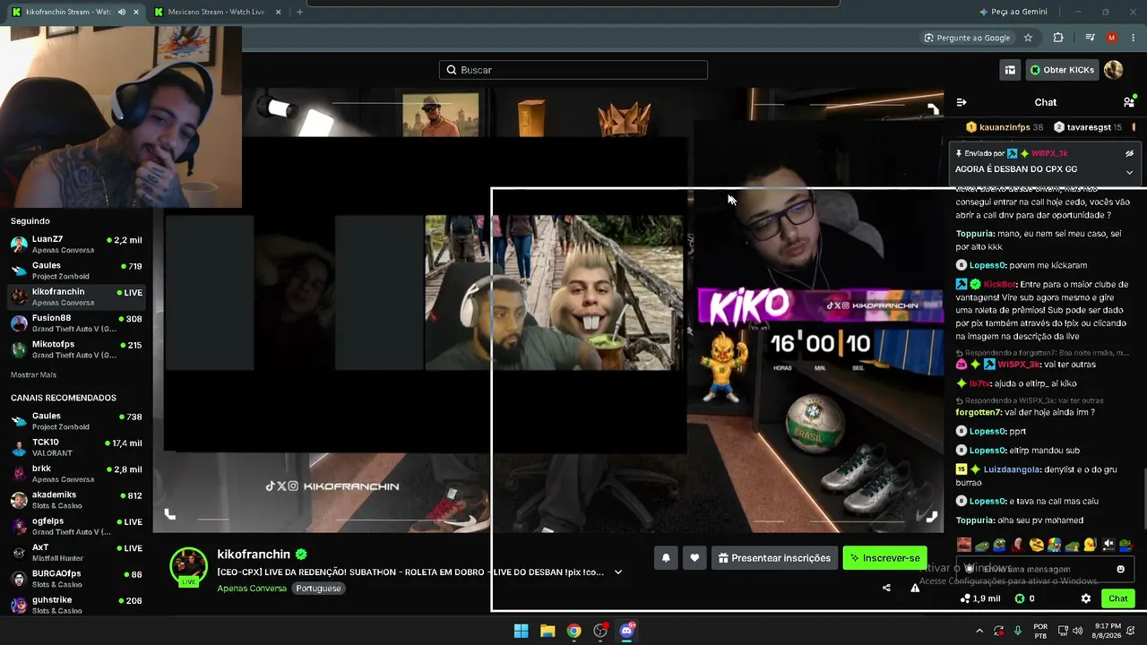Open Discord from the taskbar
This screenshot has height=645, width=1147.
pyautogui.click(x=626, y=631)
